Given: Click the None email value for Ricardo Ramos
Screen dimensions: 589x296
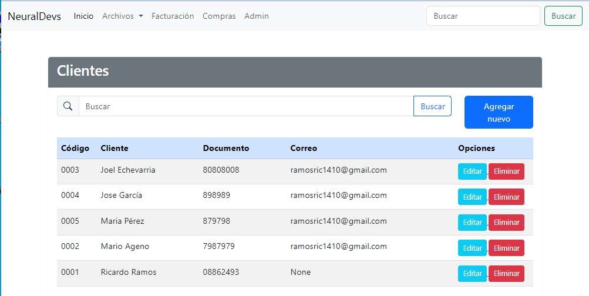Looking at the screenshot, I should 301,272.
